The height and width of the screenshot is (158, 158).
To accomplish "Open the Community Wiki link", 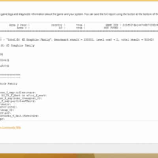I will click(x=11, y=128).
